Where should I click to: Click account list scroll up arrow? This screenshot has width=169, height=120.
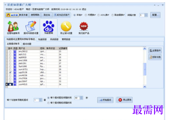[x=145, y=48]
